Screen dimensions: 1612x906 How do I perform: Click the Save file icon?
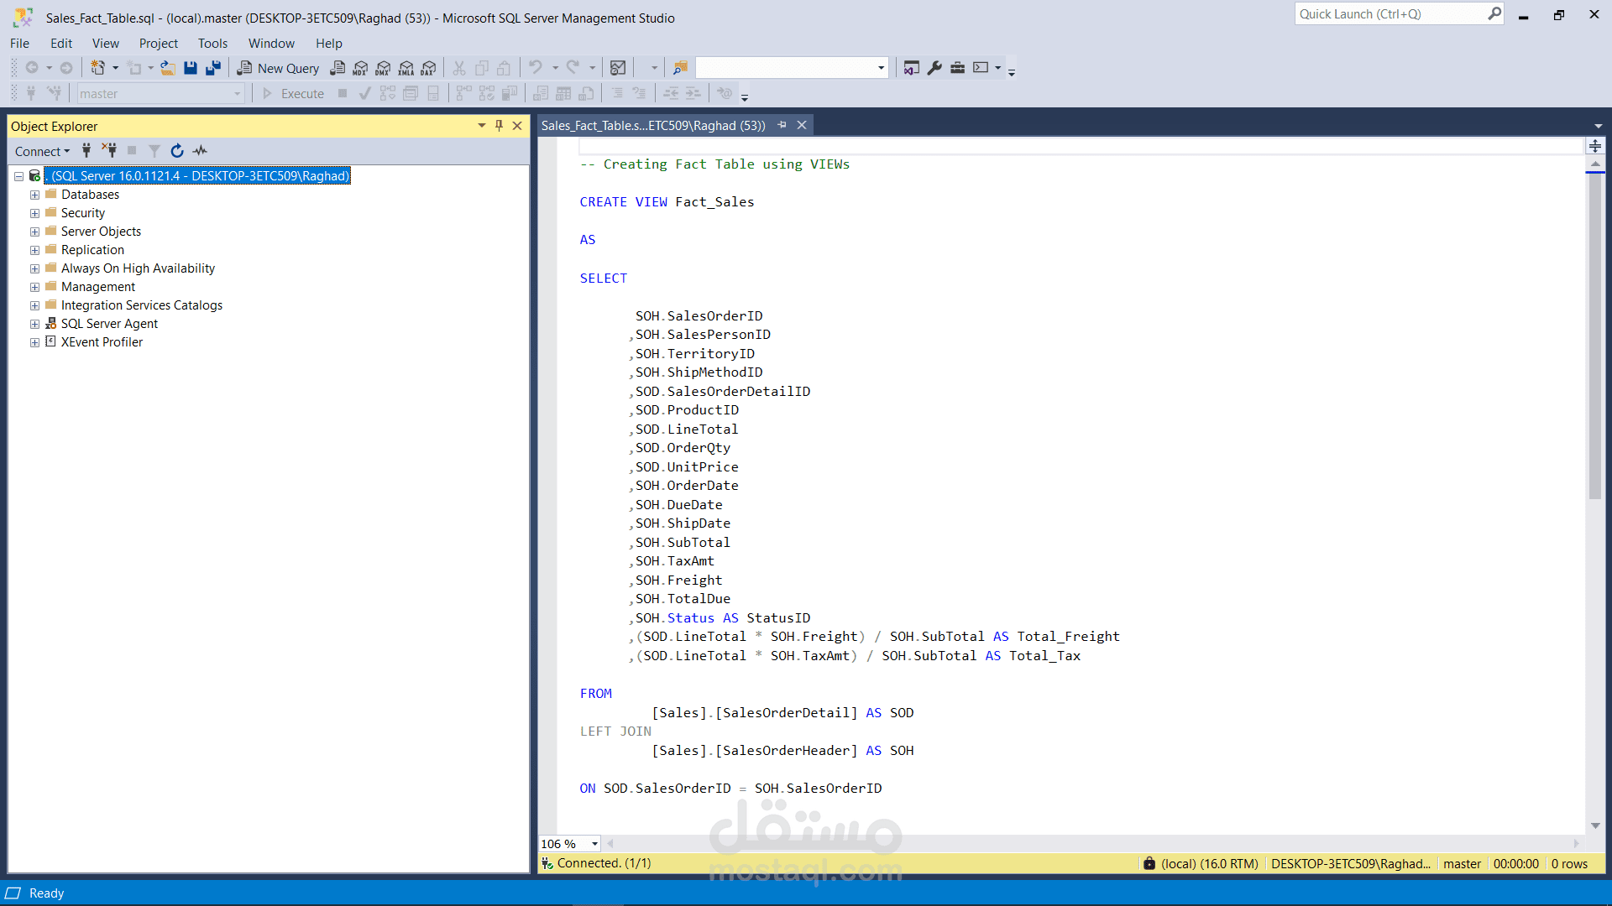coord(191,68)
